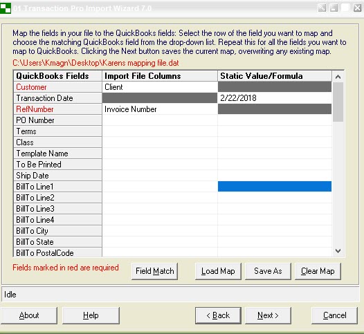Click the Import File Columns cell for Terms
The image size is (364, 334).
(160, 131)
